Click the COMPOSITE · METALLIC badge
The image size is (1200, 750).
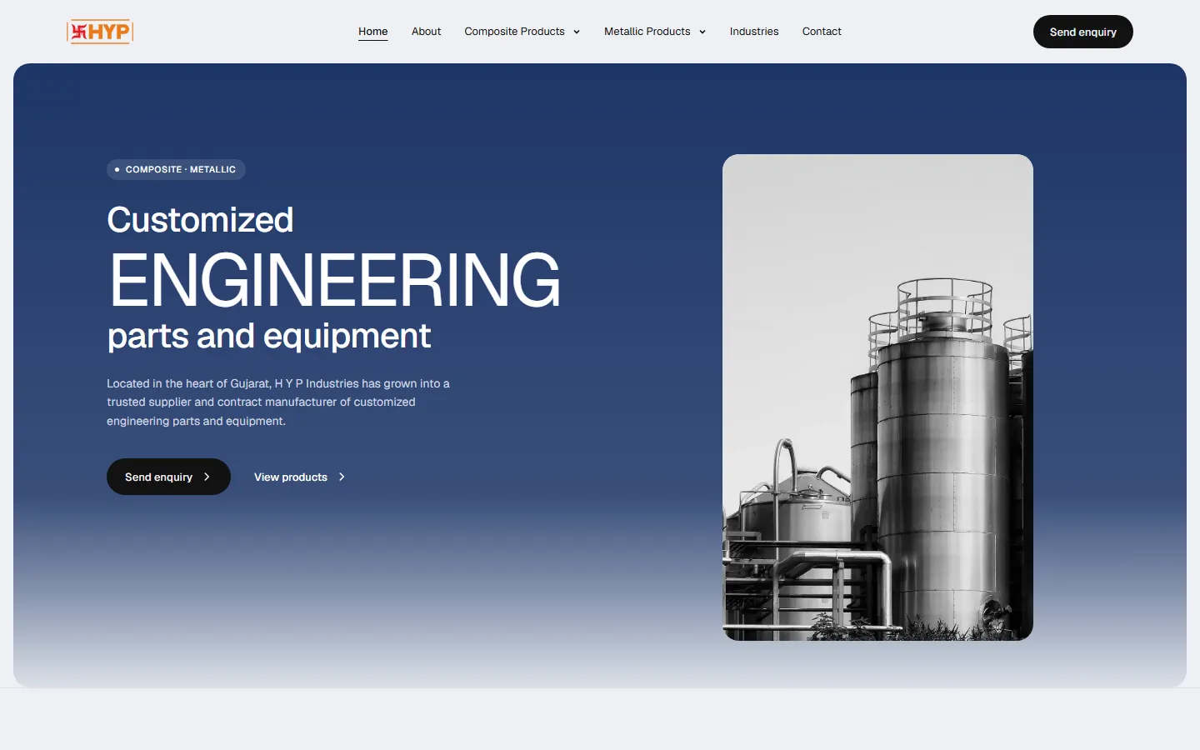tap(176, 169)
